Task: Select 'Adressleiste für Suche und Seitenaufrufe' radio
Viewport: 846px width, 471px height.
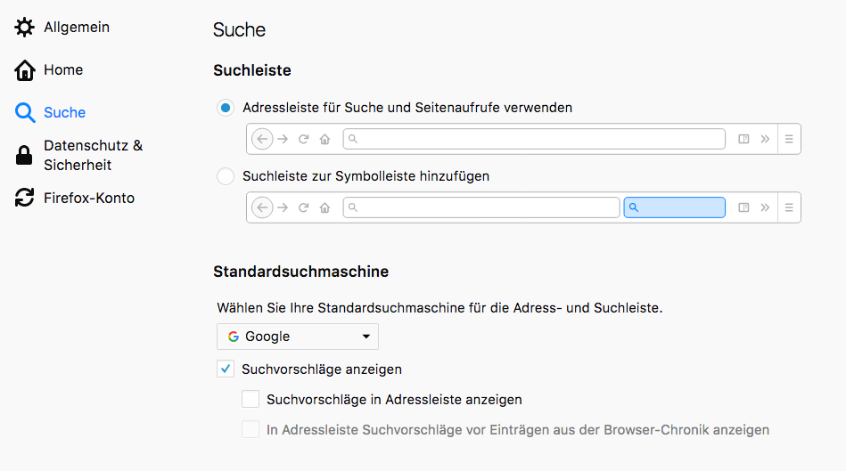Action: pyautogui.click(x=226, y=108)
